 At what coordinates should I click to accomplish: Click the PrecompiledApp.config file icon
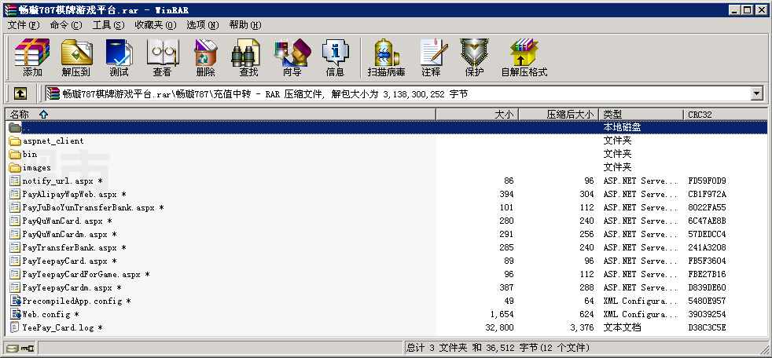pos(15,301)
